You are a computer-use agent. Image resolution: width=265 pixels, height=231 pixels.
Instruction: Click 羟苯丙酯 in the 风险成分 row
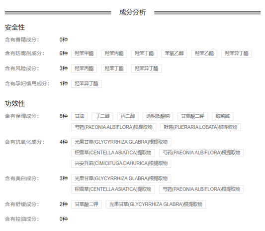(x=84, y=69)
